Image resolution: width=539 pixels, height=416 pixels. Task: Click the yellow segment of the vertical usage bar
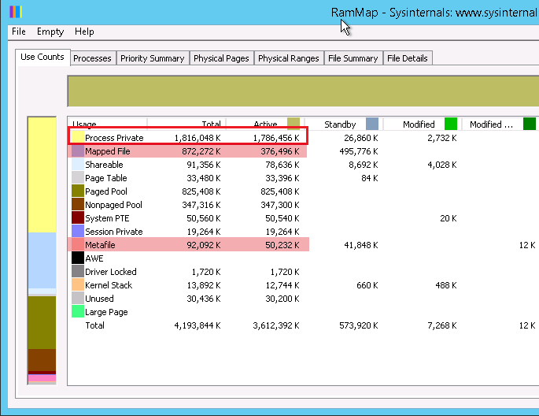point(42,175)
